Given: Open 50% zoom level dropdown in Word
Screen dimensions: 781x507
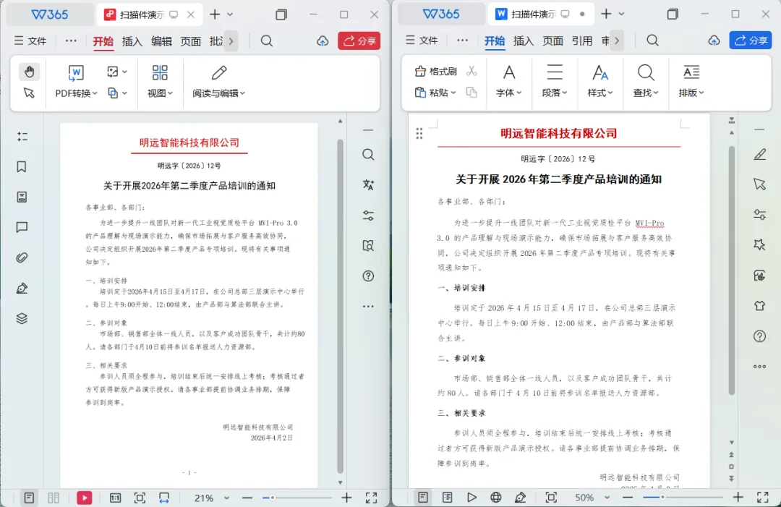Looking at the screenshot, I should pos(592,497).
